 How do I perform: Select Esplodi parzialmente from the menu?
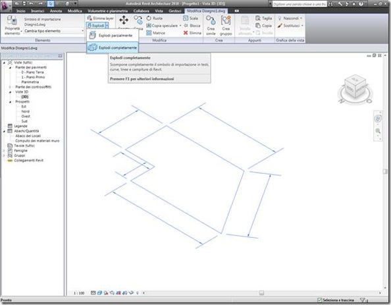click(113, 36)
